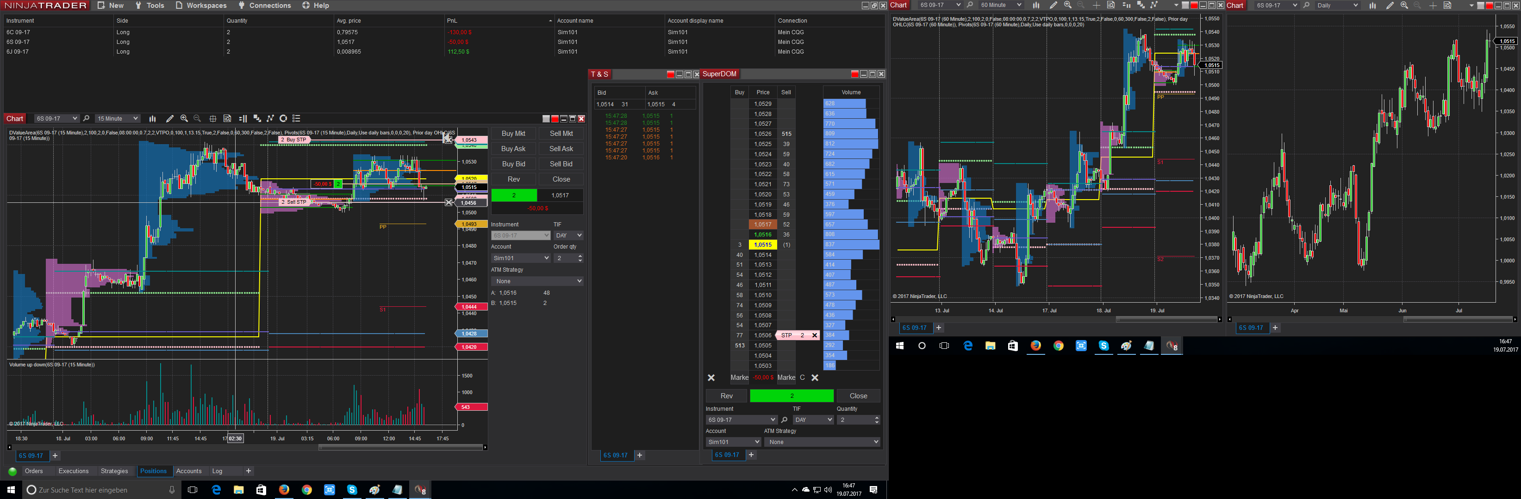Open bar type settings in 15 Minute chart
Viewport: 1521px width, 499px height.
[152, 118]
